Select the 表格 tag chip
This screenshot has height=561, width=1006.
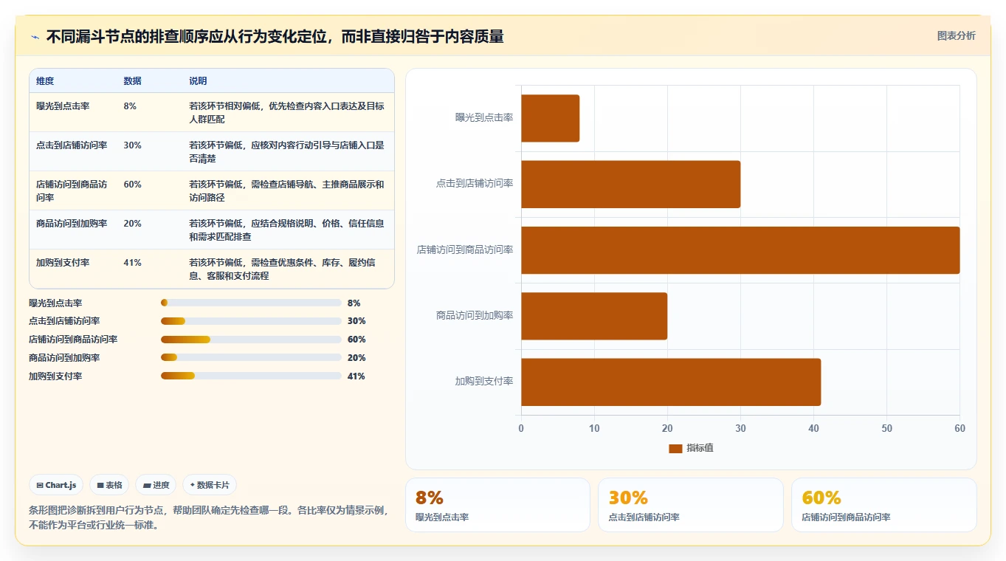pos(109,485)
